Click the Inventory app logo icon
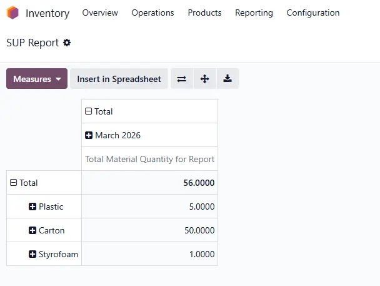Image resolution: width=380 pixels, height=286 pixels. [x=12, y=13]
